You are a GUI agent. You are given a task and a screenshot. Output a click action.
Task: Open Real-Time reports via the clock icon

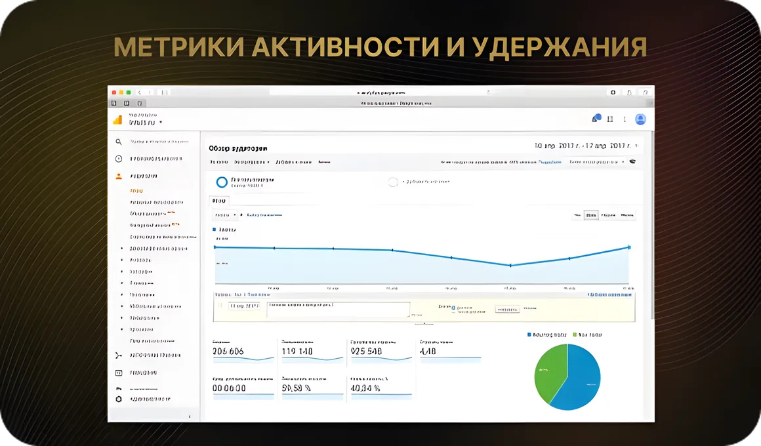pos(119,159)
